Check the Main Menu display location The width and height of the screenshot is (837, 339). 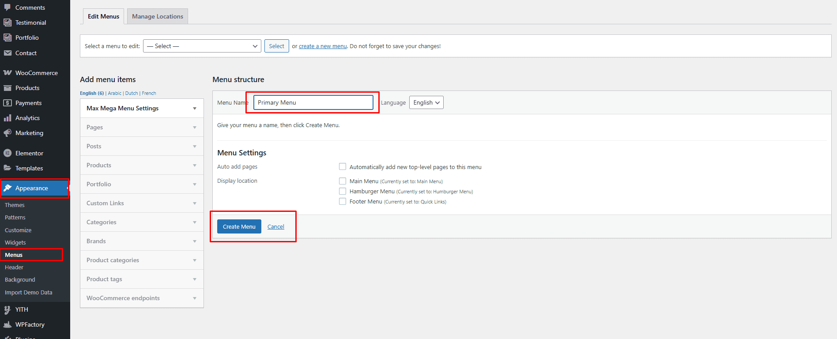pos(343,181)
